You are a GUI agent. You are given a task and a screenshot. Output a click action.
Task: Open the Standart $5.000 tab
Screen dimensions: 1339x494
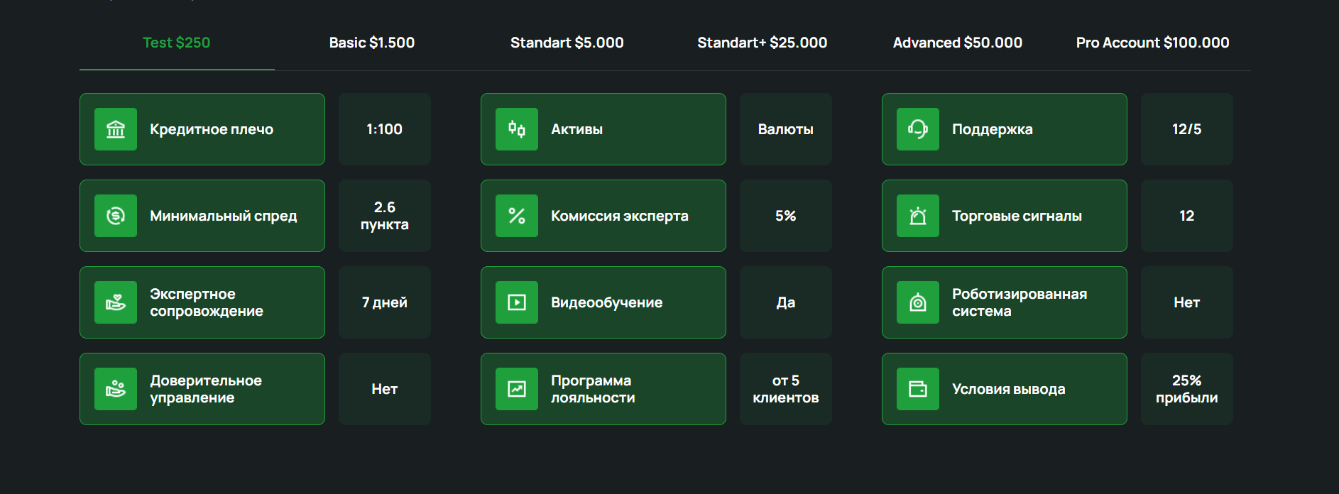pos(567,43)
